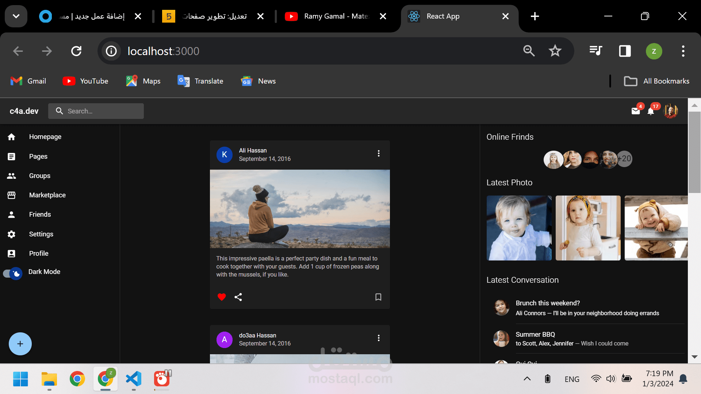Open options menu on do3aa Hassan's post
The height and width of the screenshot is (394, 701).
pyautogui.click(x=379, y=338)
